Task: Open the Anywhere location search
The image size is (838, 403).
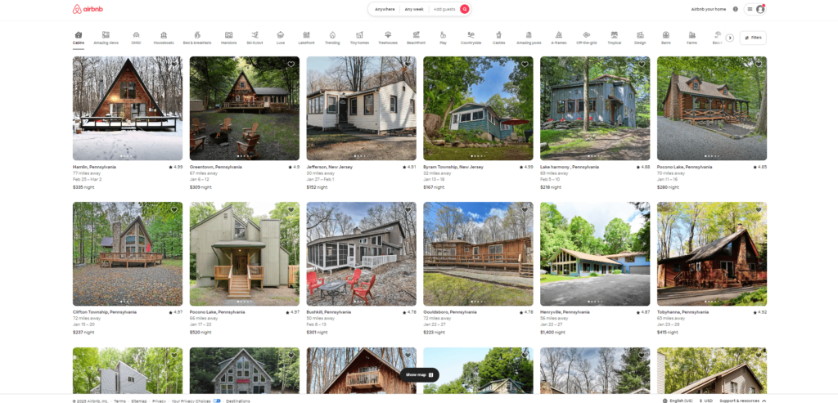Action: 385,9
